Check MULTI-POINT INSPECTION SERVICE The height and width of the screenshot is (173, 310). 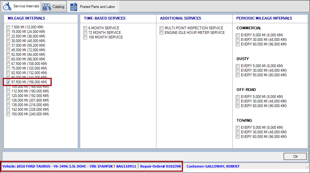(x=161, y=28)
